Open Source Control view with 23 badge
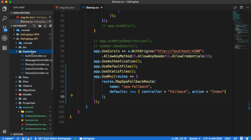This screenshot has height=140, width=251. pos(5,28)
